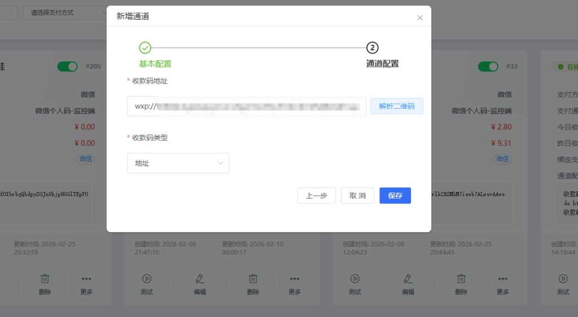The width and height of the screenshot is (578, 317).
Task: Click the 微信 tag on card #33
Action: tap(502, 159)
